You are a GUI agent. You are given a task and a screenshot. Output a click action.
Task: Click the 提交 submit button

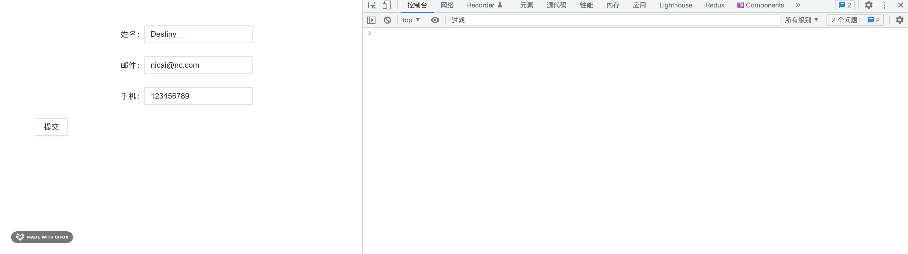[51, 127]
